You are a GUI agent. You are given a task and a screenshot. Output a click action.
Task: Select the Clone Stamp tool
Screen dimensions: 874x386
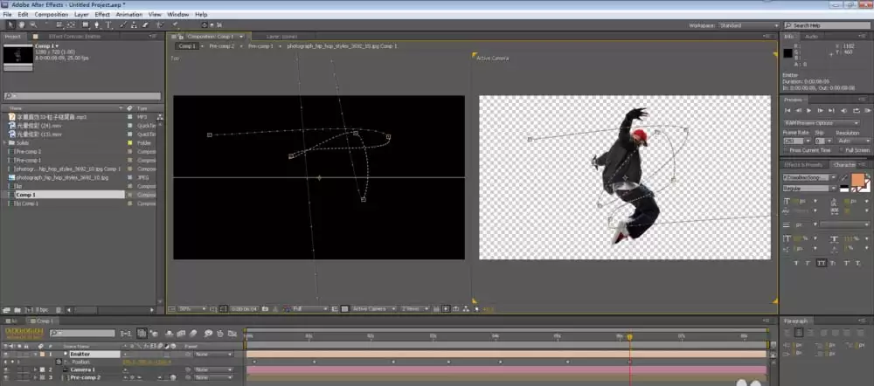[135, 25]
